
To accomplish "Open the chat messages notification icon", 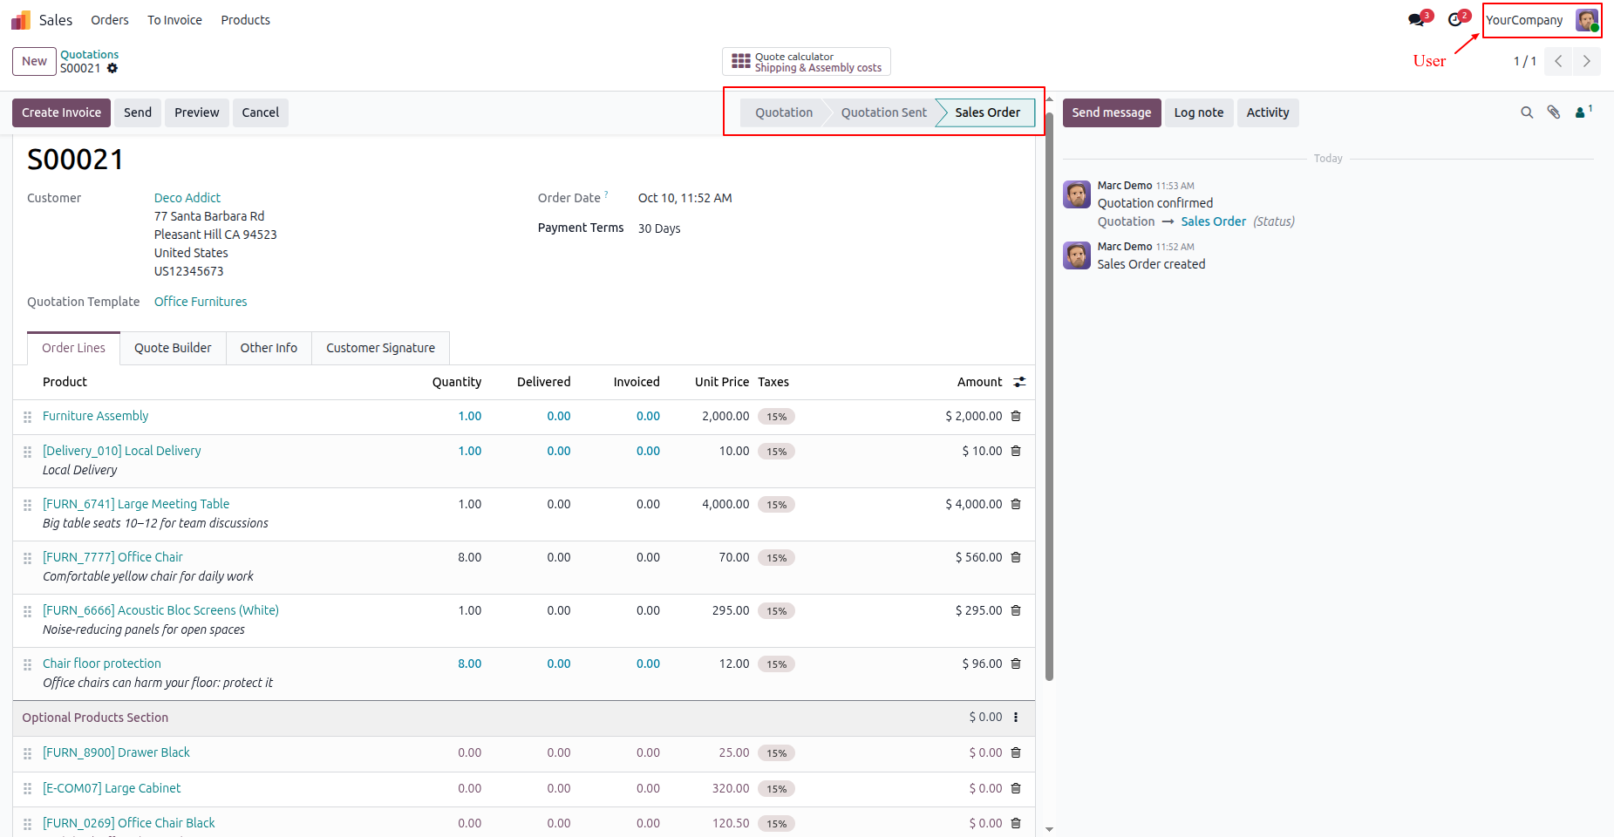I will [1418, 19].
